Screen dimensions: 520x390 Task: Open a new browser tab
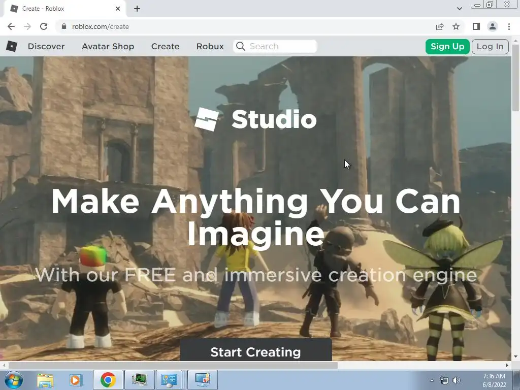tap(137, 9)
